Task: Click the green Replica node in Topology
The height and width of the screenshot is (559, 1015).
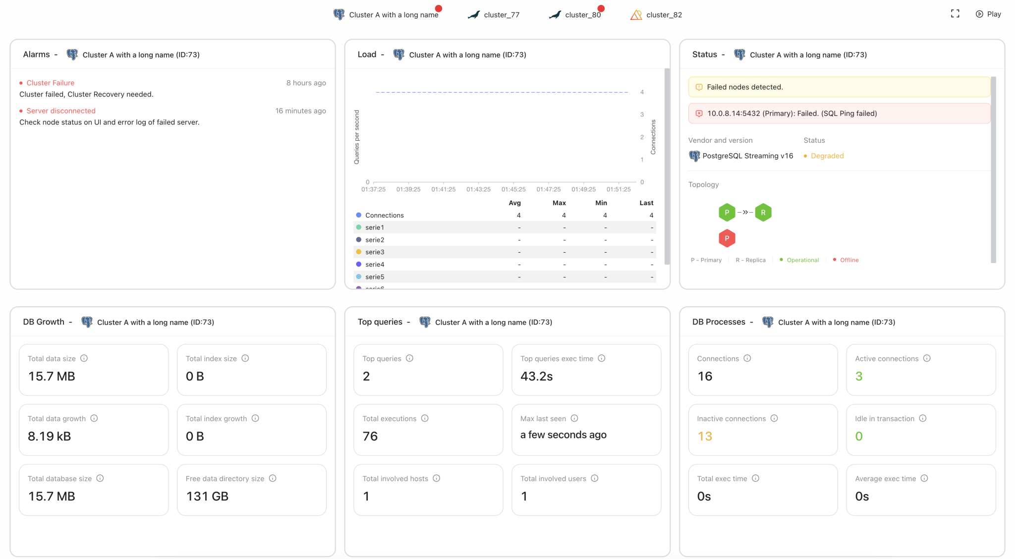Action: [x=763, y=212]
